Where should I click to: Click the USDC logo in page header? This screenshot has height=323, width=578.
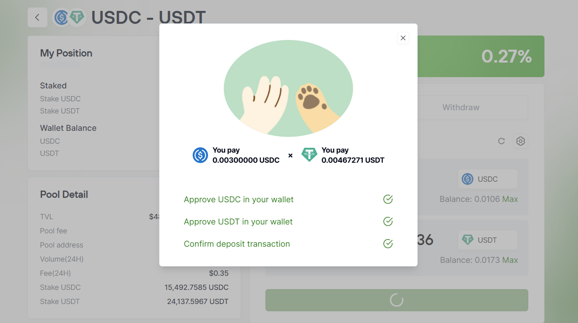tap(62, 17)
